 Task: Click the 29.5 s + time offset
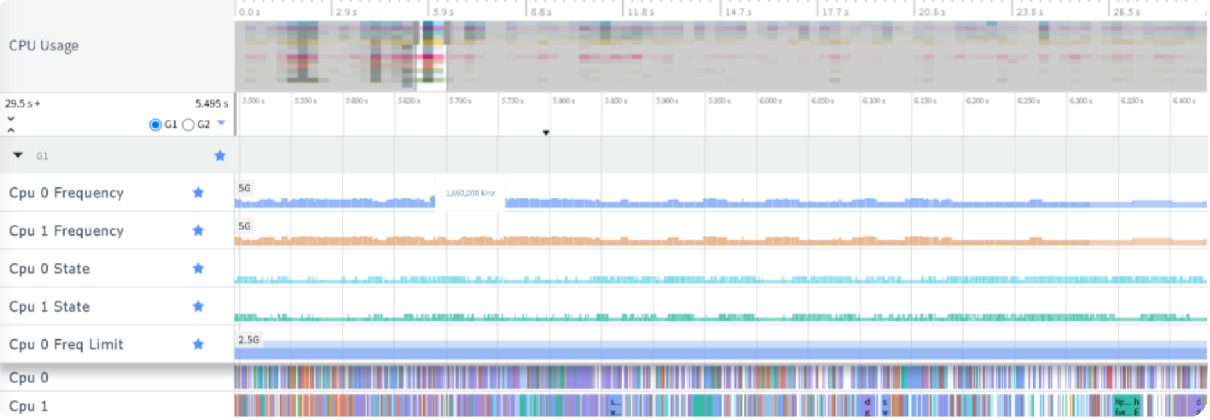point(23,104)
